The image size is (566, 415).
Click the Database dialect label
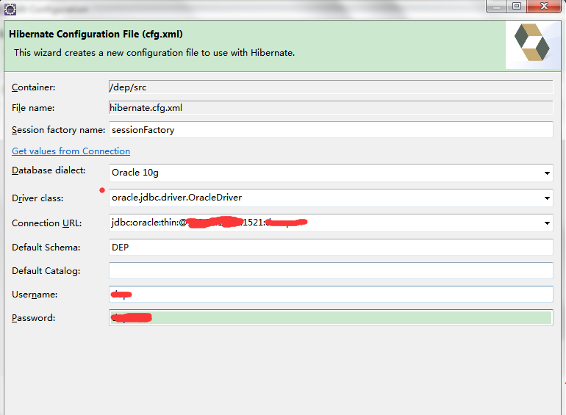tap(49, 170)
